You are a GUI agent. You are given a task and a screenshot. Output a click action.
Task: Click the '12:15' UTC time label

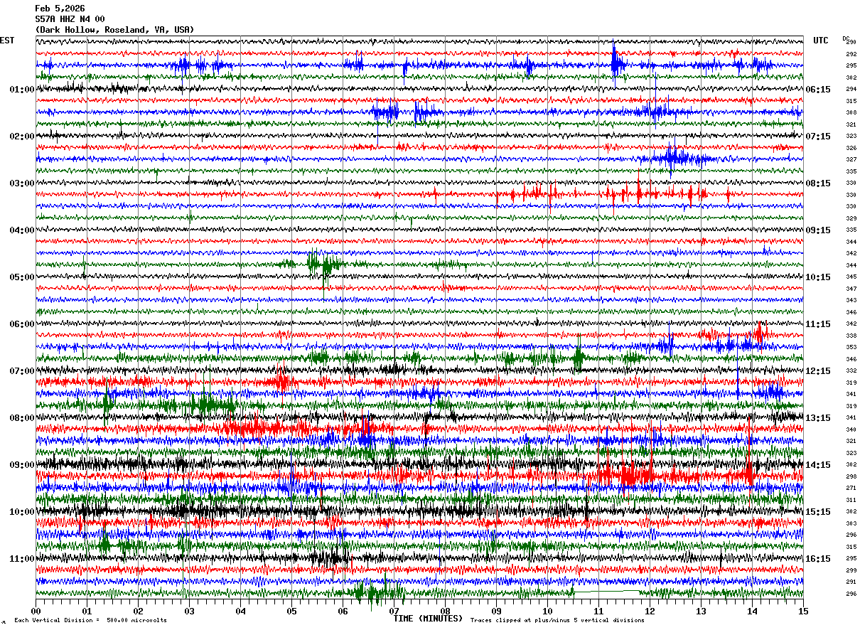click(x=819, y=371)
